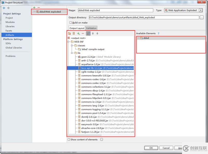Select commons-beanutils-1.8.3.jar
The image size is (208, 154).
pos(96,76)
